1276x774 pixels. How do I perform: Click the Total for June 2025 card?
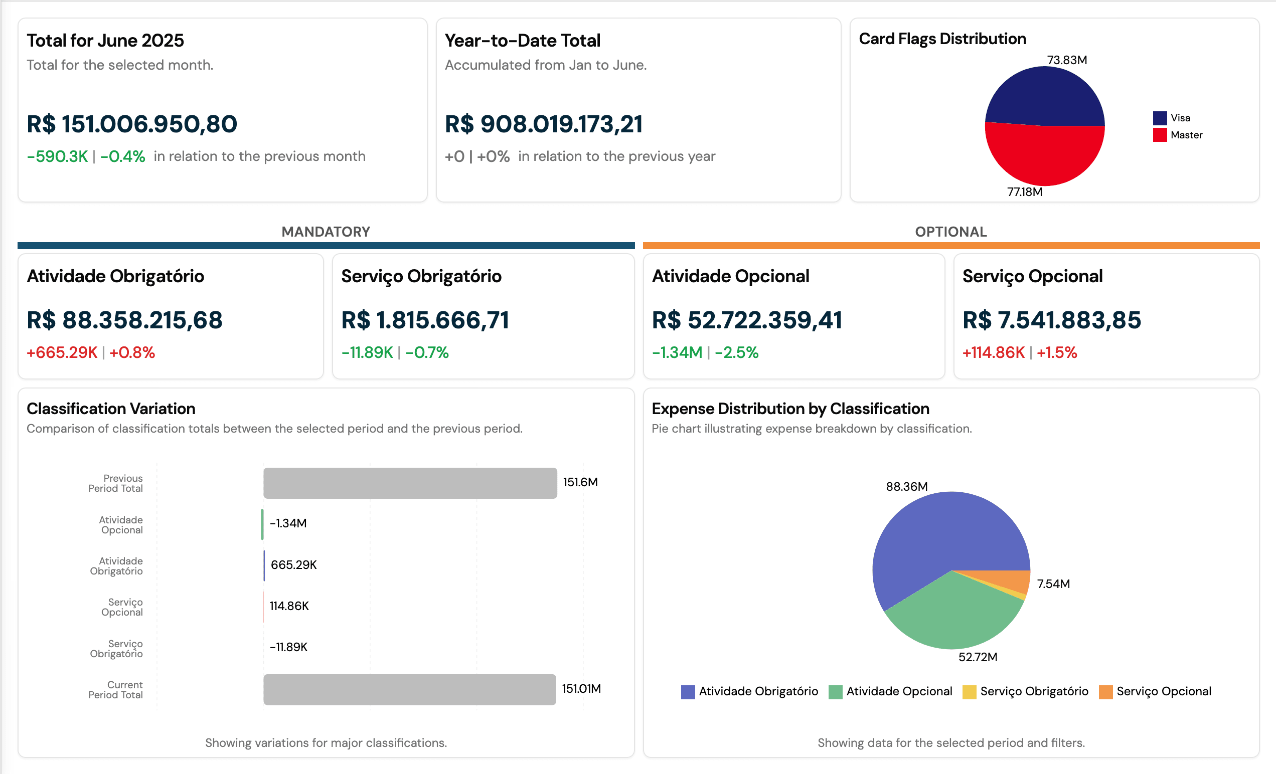tap(222, 110)
